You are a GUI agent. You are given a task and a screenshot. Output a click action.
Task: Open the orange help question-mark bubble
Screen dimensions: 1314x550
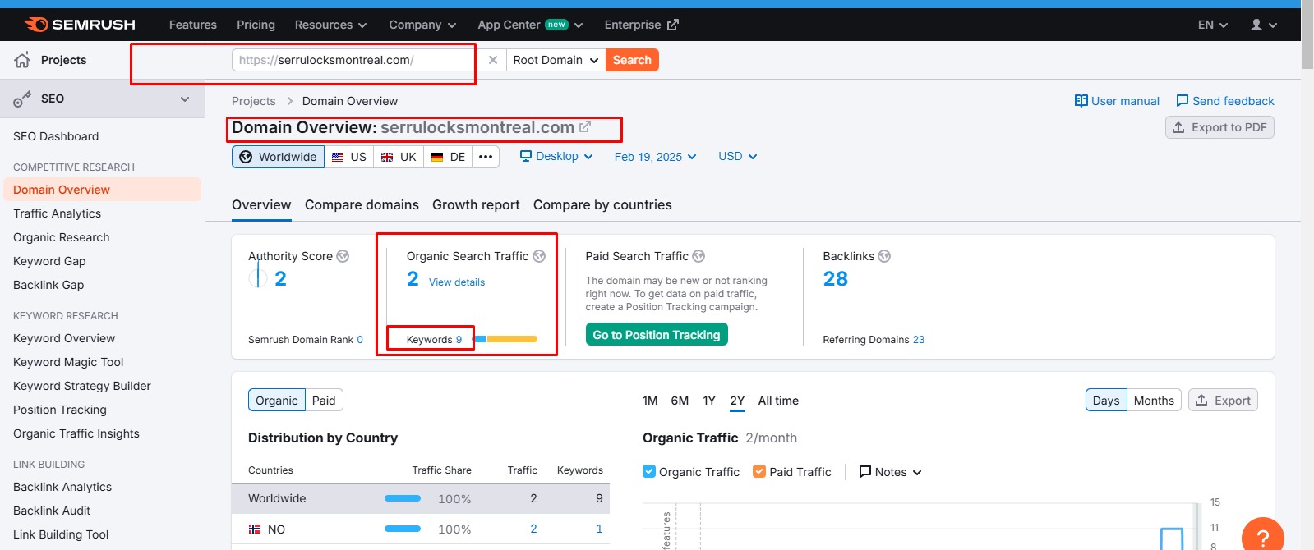pos(1263,538)
